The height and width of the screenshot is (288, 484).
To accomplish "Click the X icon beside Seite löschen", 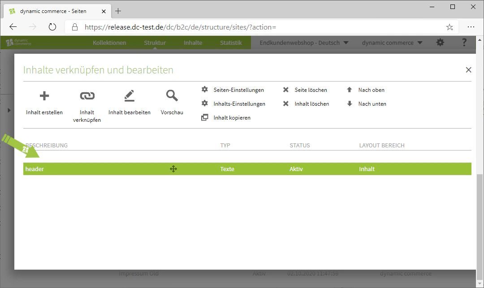I will (286, 90).
